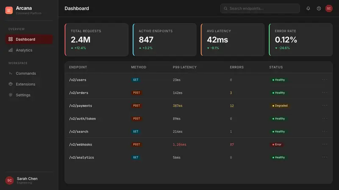This screenshot has width=339, height=190.
Task: Open Analytics in sidebar
Action: [29, 50]
